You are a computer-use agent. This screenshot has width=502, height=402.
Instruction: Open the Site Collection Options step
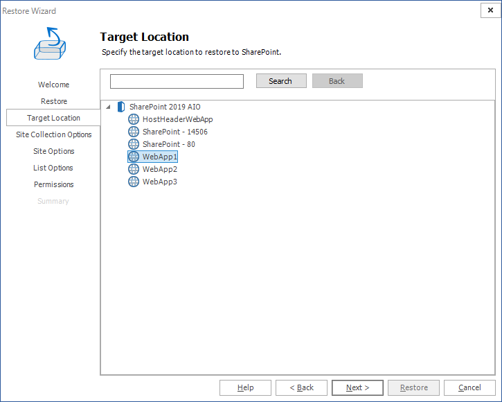[54, 134]
